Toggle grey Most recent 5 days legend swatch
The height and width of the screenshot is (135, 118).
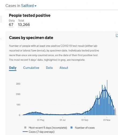(x=25, y=127)
